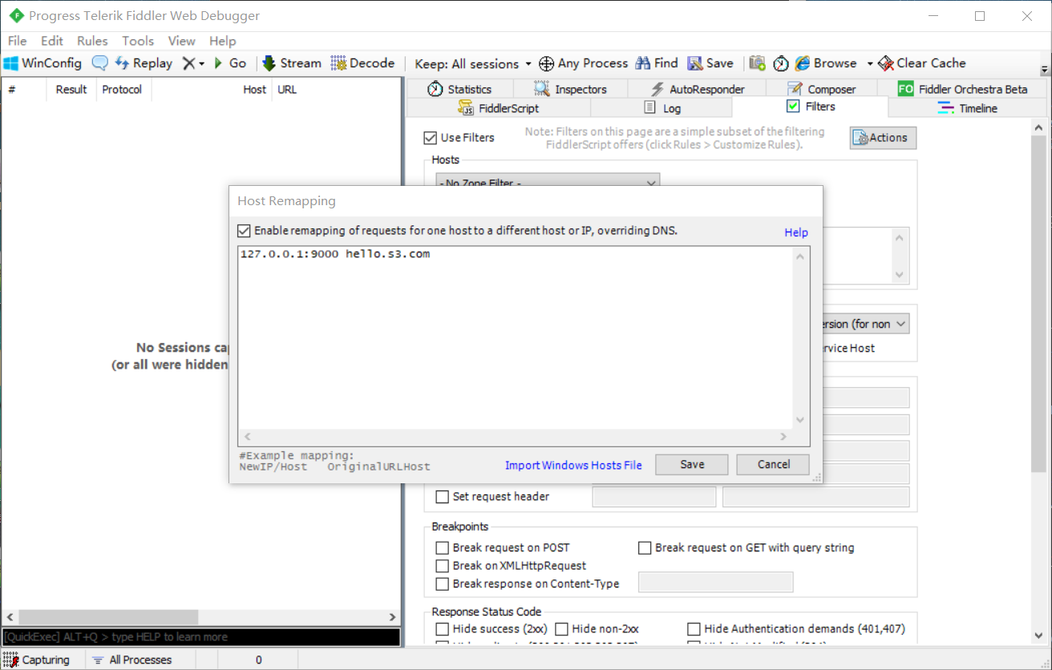1052x670 pixels.
Task: Toggle Decode in toolbar
Action: pyautogui.click(x=362, y=63)
